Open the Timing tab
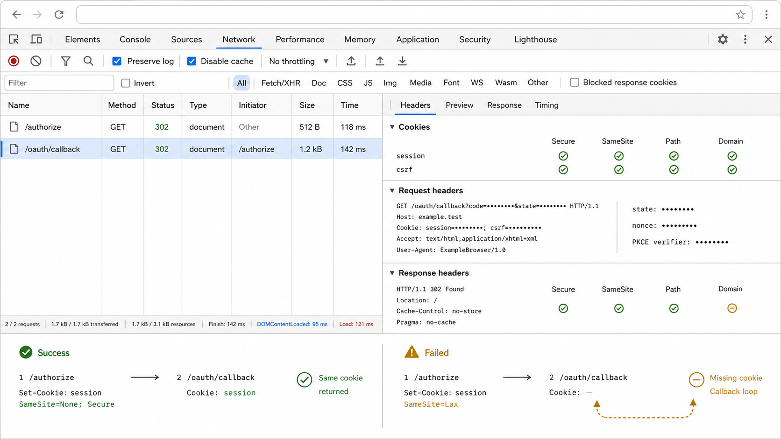The width and height of the screenshot is (781, 439). [x=547, y=105]
